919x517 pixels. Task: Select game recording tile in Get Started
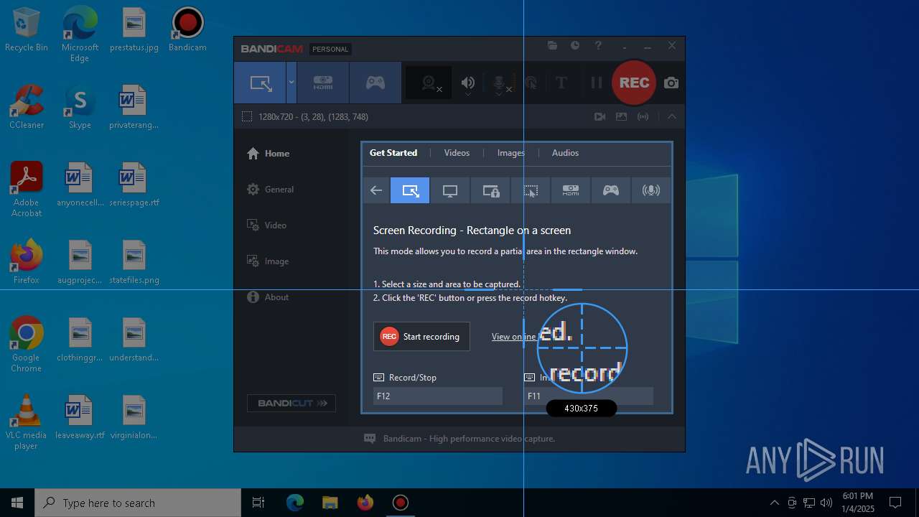coord(611,190)
